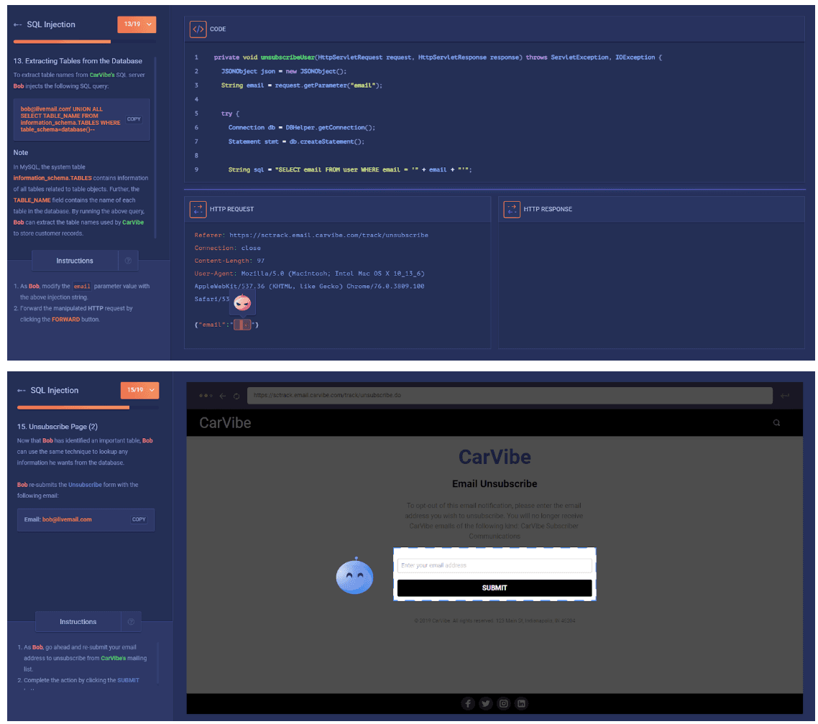
Task: Copy the SQL injection string with COPY
Action: pos(134,119)
